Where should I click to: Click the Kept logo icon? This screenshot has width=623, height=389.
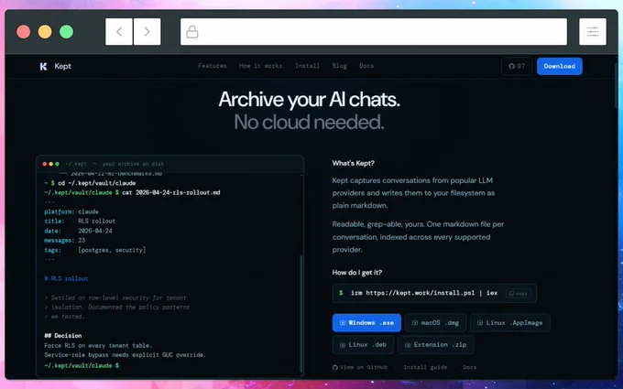(x=43, y=66)
